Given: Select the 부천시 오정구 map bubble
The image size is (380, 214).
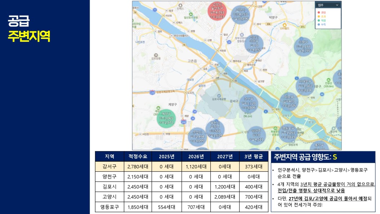Looking at the screenshot, I should 215,129.
